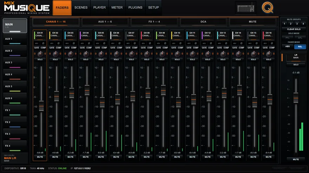Click the pan knob on CH 04

coord(86,54)
